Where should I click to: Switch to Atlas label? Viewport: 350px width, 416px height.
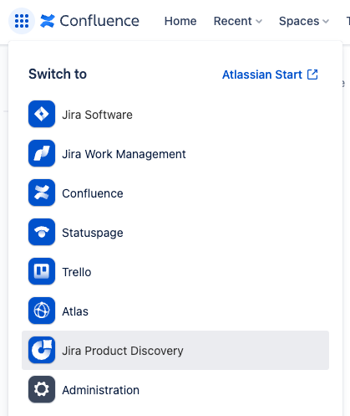click(x=75, y=311)
